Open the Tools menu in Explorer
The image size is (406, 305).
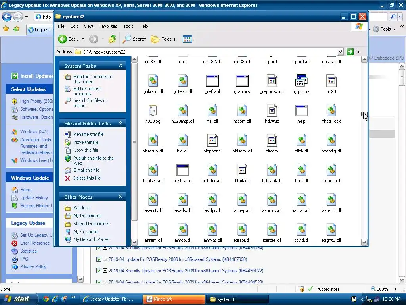[128, 26]
